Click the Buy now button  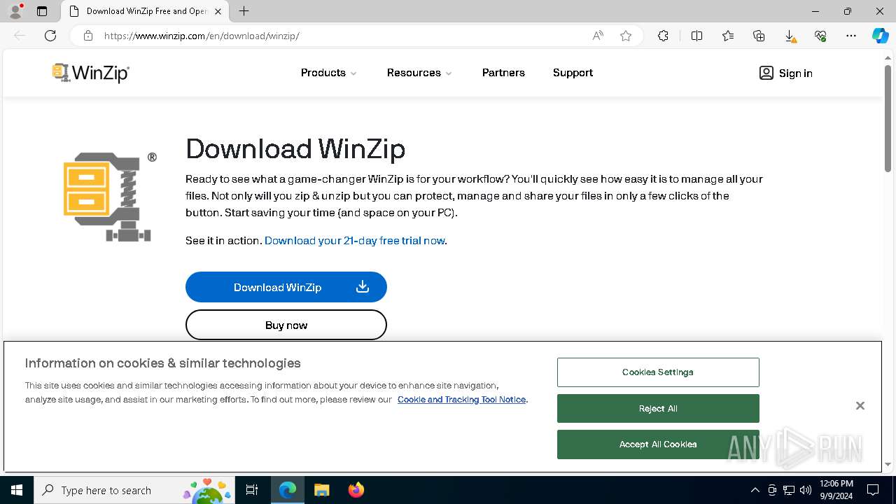click(x=286, y=325)
